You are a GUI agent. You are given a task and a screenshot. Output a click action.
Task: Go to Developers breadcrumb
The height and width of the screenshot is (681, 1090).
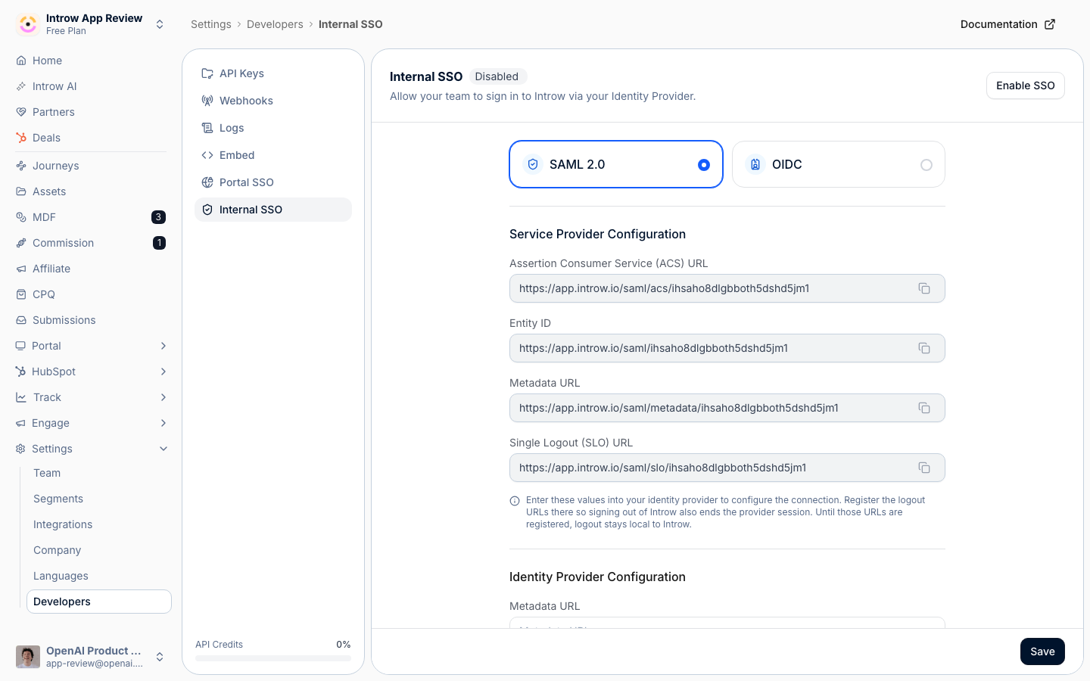(275, 24)
